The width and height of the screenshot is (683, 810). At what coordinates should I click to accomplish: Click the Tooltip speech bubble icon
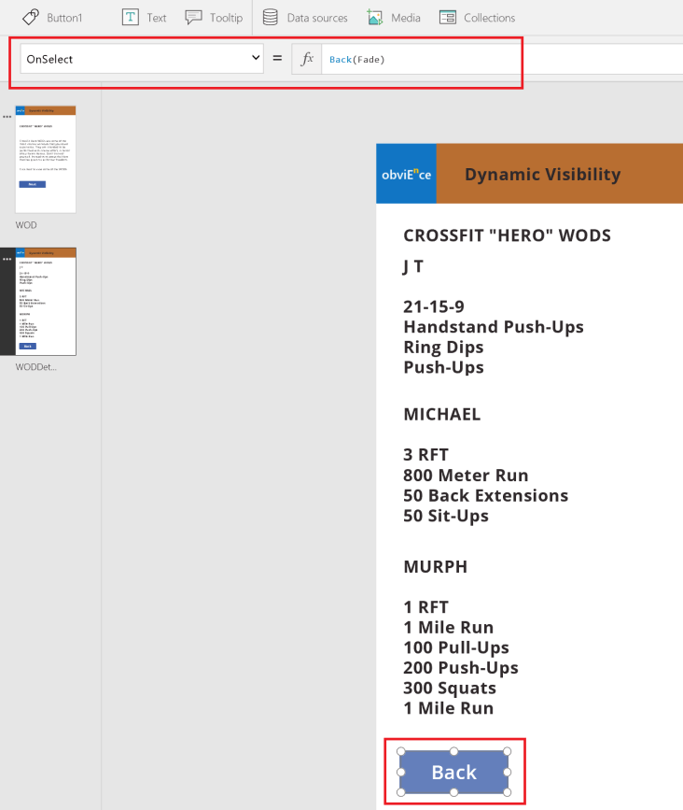pos(193,17)
